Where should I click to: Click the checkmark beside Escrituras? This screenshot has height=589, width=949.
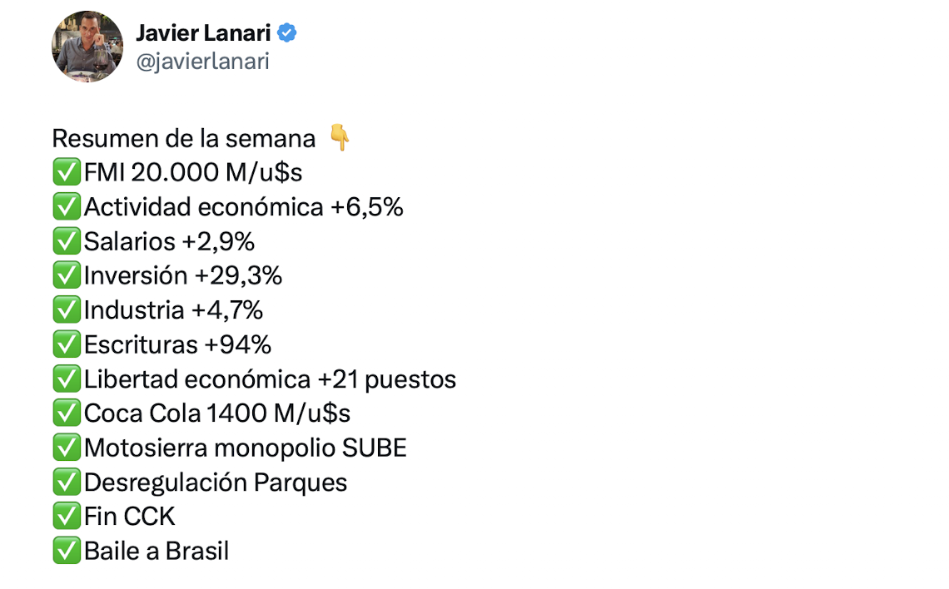click(x=66, y=344)
